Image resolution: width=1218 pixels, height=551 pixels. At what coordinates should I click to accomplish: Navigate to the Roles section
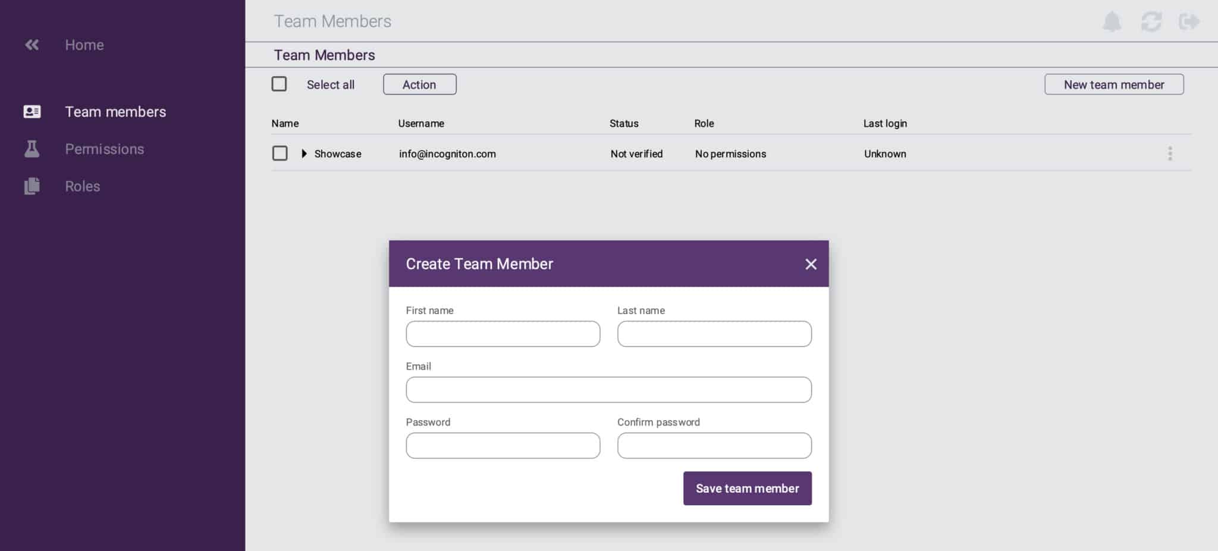[82, 186]
